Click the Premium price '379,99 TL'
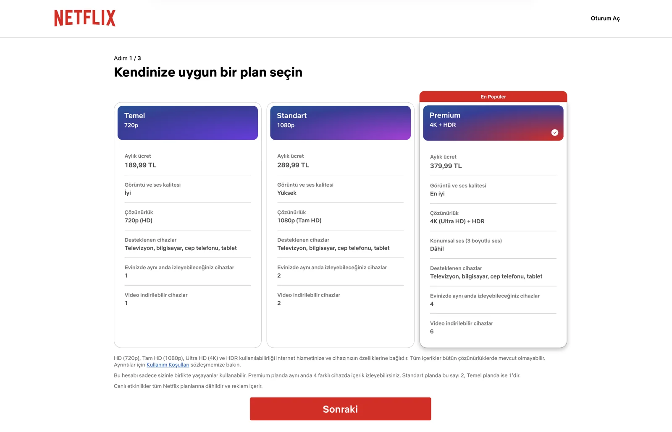The image size is (672, 432). (x=446, y=166)
